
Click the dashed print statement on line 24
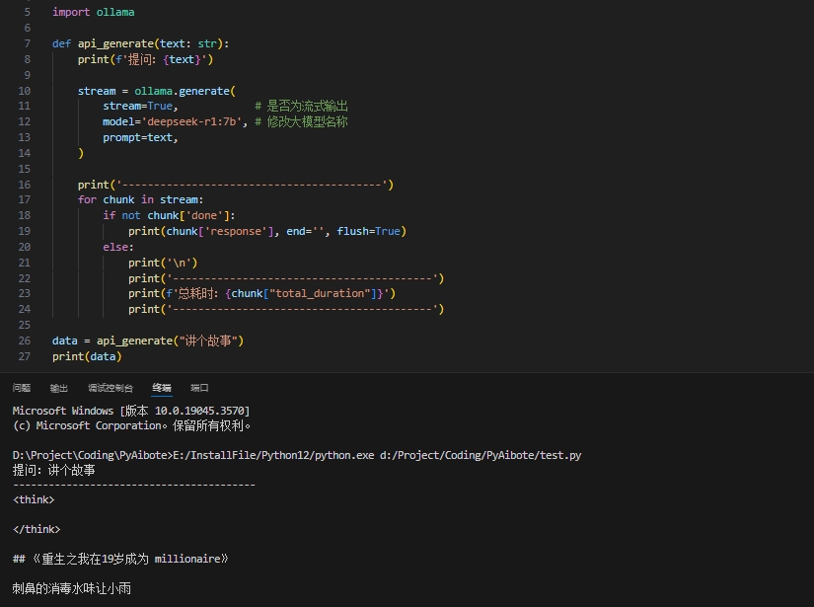pos(286,310)
